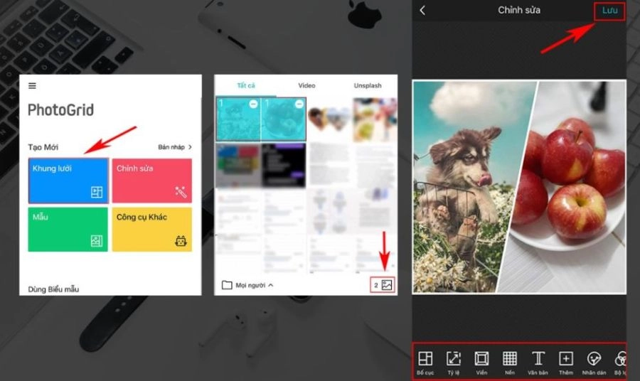640x381 pixels.
Task: Open Bản nháp drafts link
Action: 171,147
